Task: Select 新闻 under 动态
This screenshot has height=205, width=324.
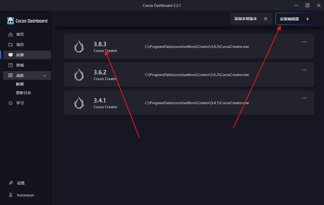Action: [20, 84]
